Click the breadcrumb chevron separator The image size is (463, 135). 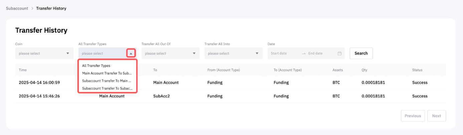click(x=32, y=8)
